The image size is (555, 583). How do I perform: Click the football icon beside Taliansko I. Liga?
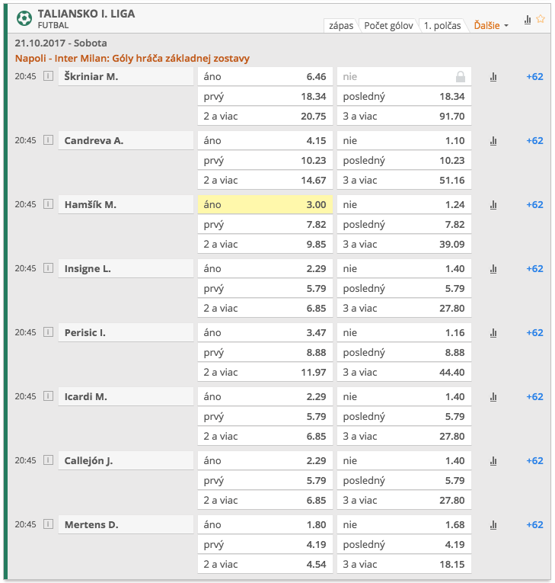pyautogui.click(x=24, y=18)
